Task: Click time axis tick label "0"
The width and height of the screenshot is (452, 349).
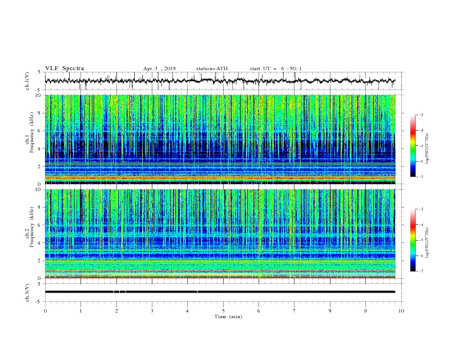Action: pos(45,311)
